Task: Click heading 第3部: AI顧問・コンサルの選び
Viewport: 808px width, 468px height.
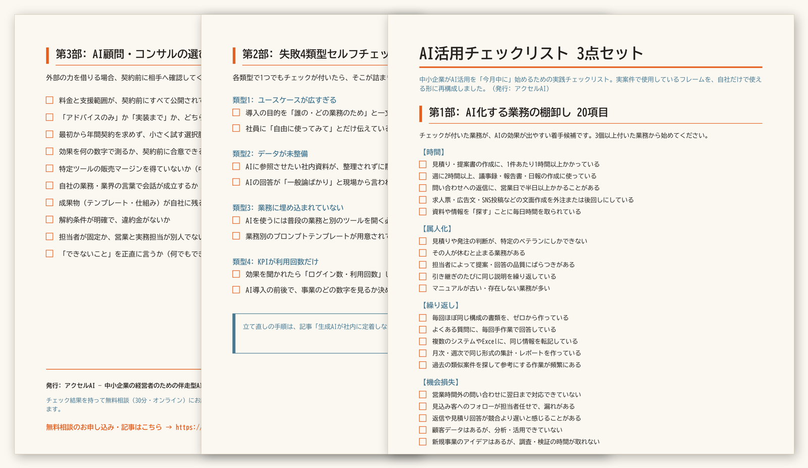Action: (128, 54)
